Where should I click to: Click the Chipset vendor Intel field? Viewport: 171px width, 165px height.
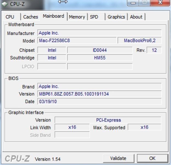(52, 50)
